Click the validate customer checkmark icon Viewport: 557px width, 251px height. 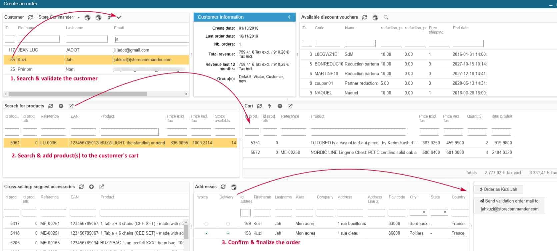(x=119, y=17)
